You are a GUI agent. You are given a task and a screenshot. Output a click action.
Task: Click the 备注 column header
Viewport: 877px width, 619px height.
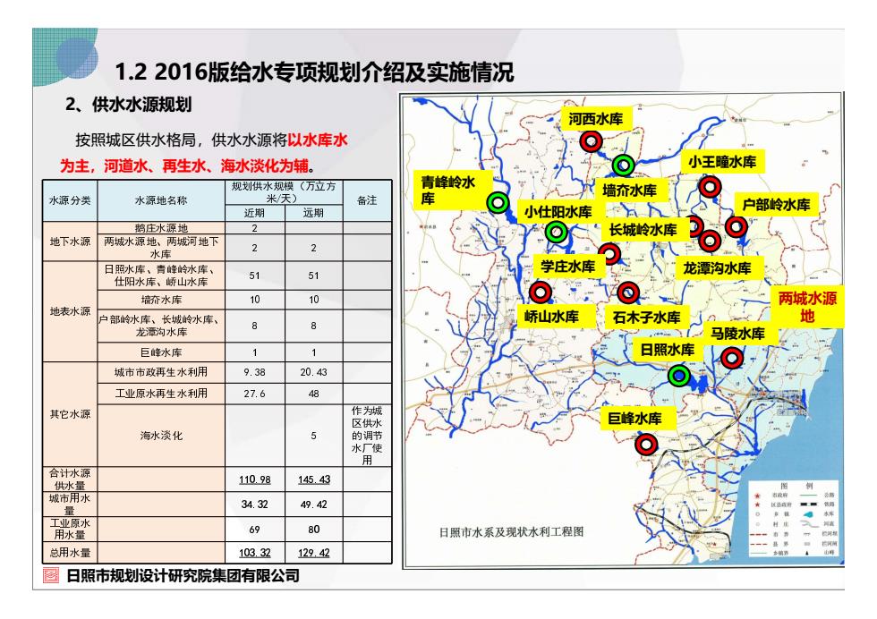[367, 200]
